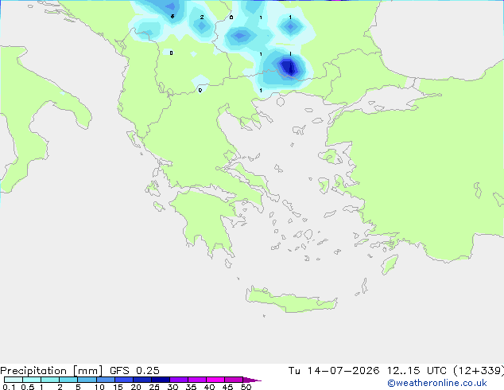Click the island of Crete on the map

tap(291, 300)
